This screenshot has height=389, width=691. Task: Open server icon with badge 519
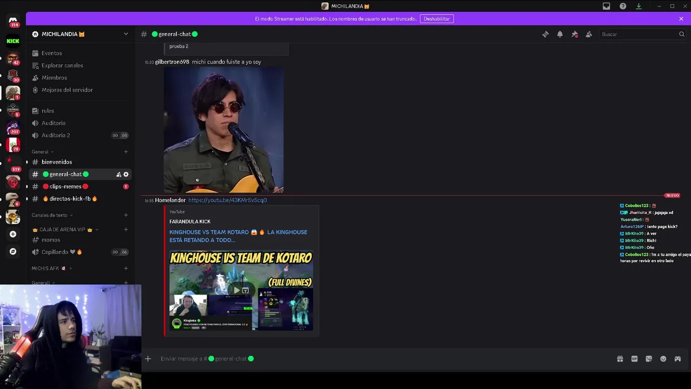(x=13, y=164)
